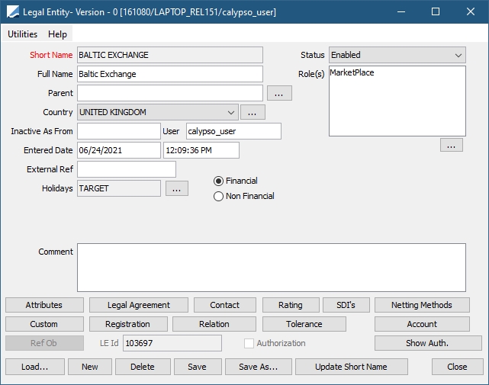Click the Entered Date field
The height and width of the screenshot is (385, 489).
point(119,150)
